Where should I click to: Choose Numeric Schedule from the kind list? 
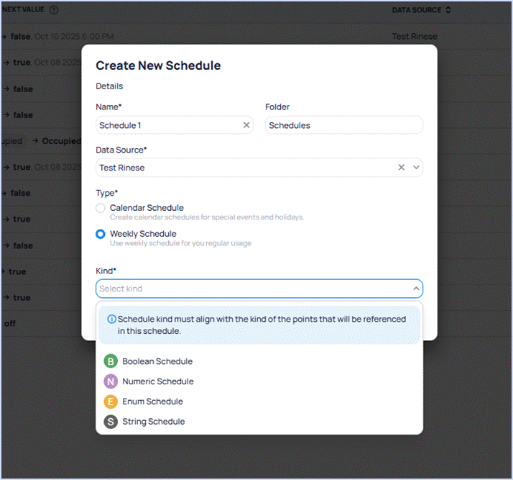pyautogui.click(x=158, y=381)
